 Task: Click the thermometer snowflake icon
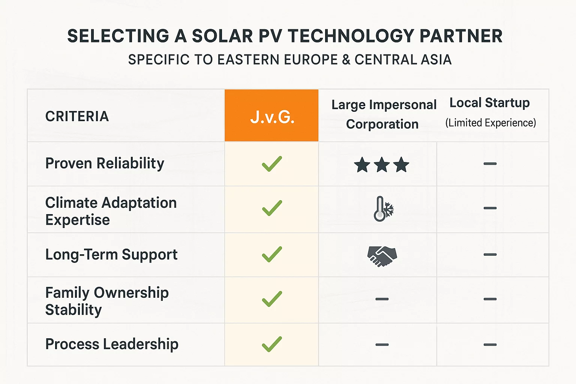tap(383, 209)
